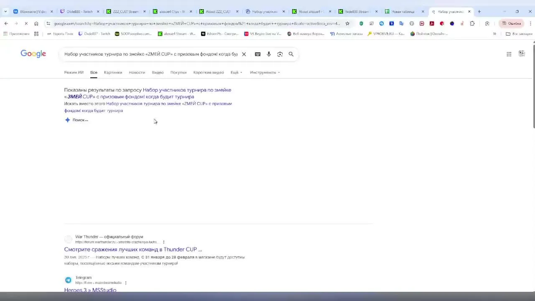
Task: Open the Oxide887 Twitch bookmark
Action: click(94, 34)
